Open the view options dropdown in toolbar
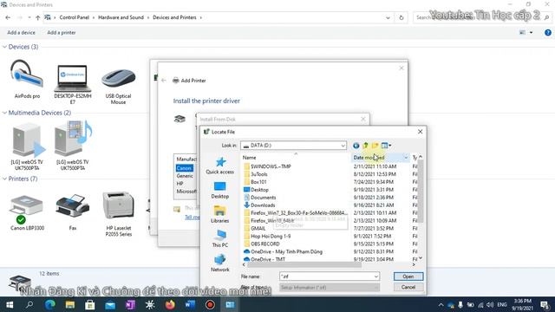Viewport: 555px width, 312px height. (531, 33)
